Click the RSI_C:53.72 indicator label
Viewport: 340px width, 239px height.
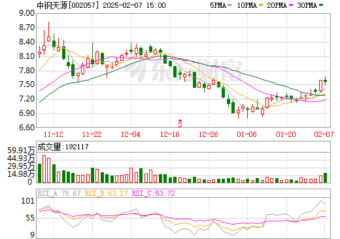154,193
